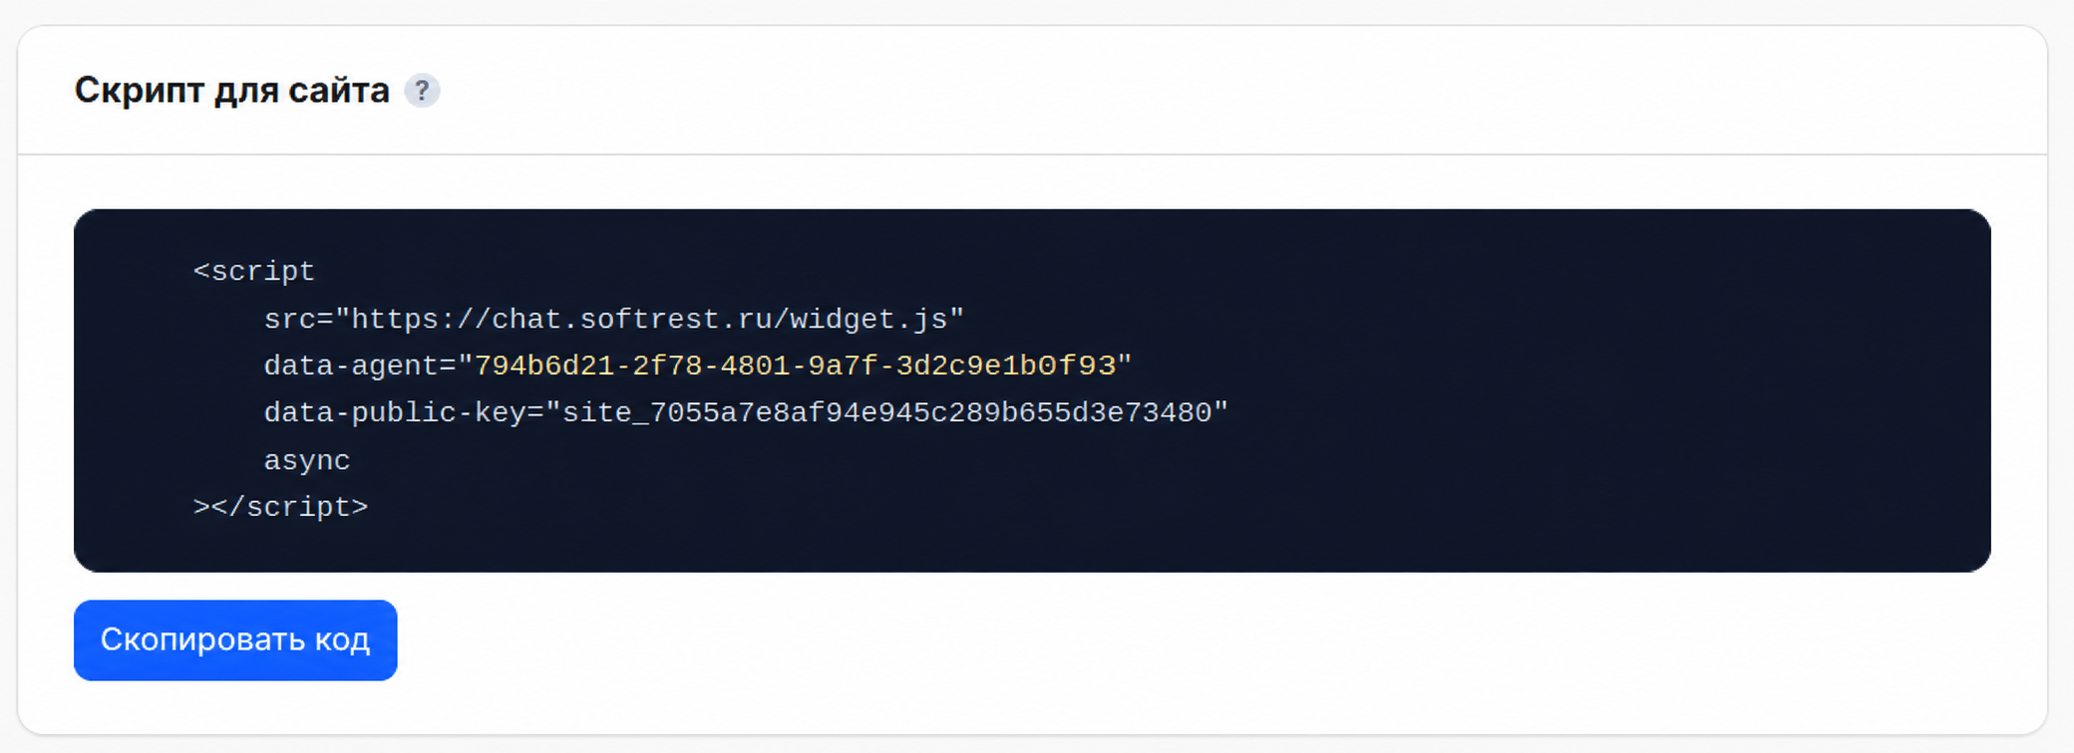Viewport: 2074px width, 753px height.
Task: Select the async keyword line
Action: pos(307,461)
